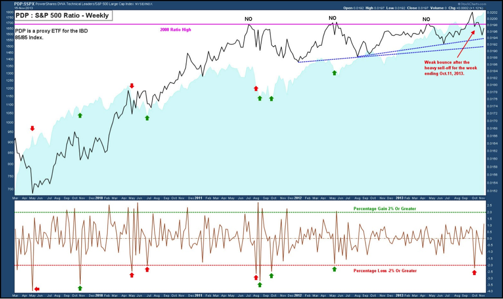
Task: Click the PDP:$SPX ticker symbol heading
Action: 24,4
